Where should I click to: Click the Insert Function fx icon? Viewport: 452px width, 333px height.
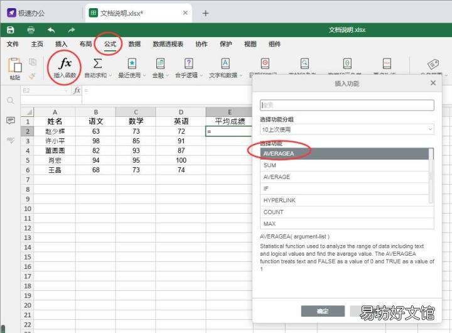pyautogui.click(x=65, y=63)
